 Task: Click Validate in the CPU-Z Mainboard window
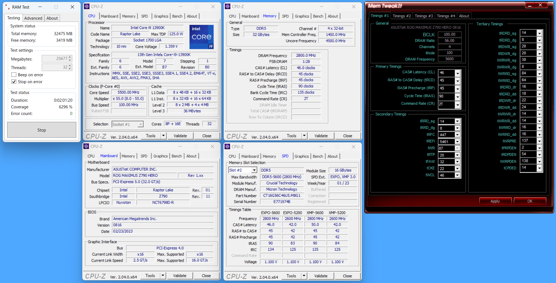point(180,276)
